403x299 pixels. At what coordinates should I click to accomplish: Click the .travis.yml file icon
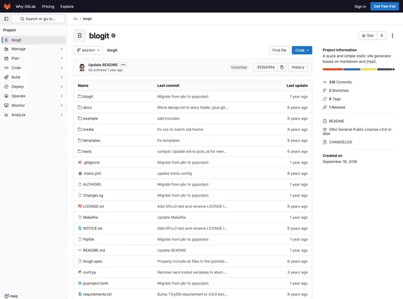pos(80,173)
